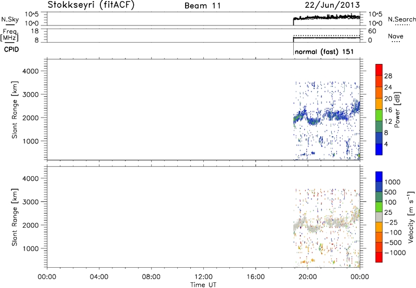This screenshot has width=416, height=288.
Task: Click the noise trace in N.Sky panel
Action: click(x=327, y=18)
